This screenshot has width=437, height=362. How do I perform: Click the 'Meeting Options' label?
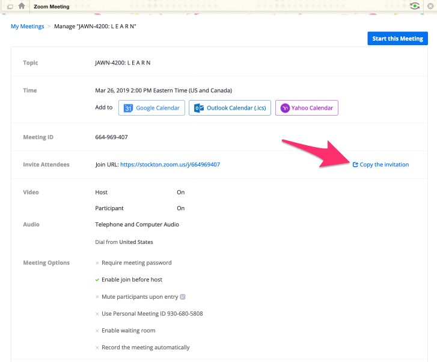46,263
